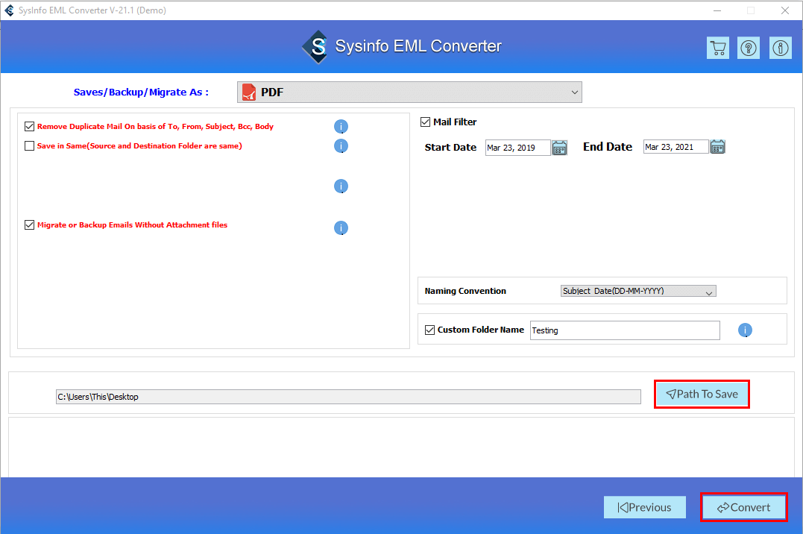Click the Path To Save button

(702, 394)
